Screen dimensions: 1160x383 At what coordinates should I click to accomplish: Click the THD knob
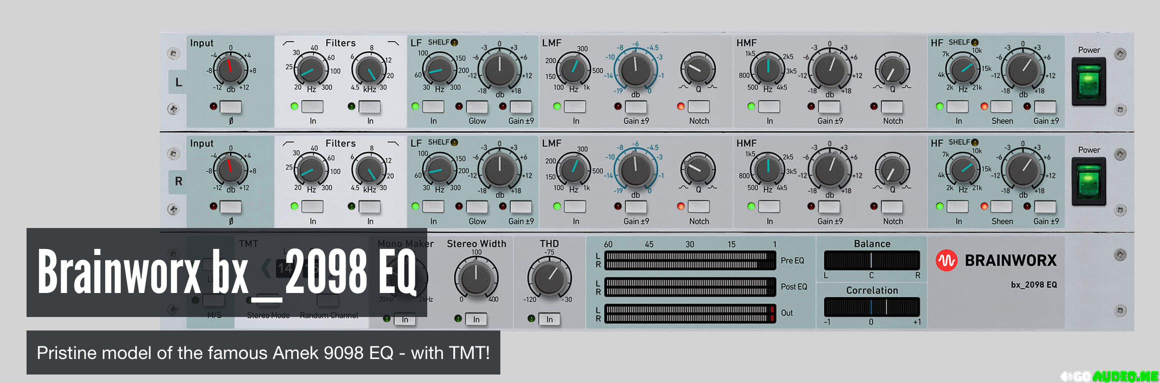click(x=549, y=277)
